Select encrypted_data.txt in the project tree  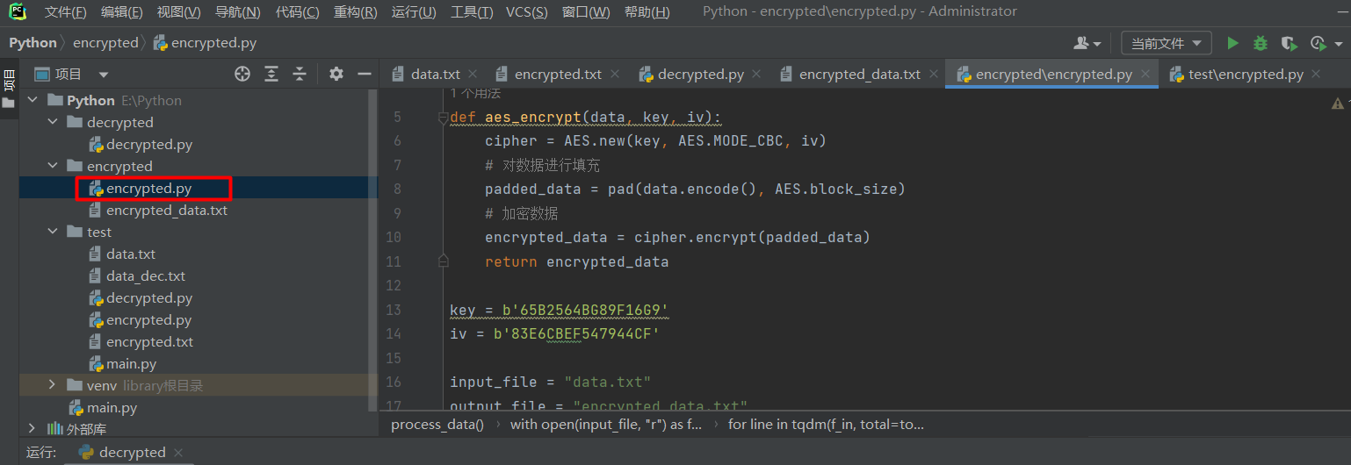coord(167,210)
